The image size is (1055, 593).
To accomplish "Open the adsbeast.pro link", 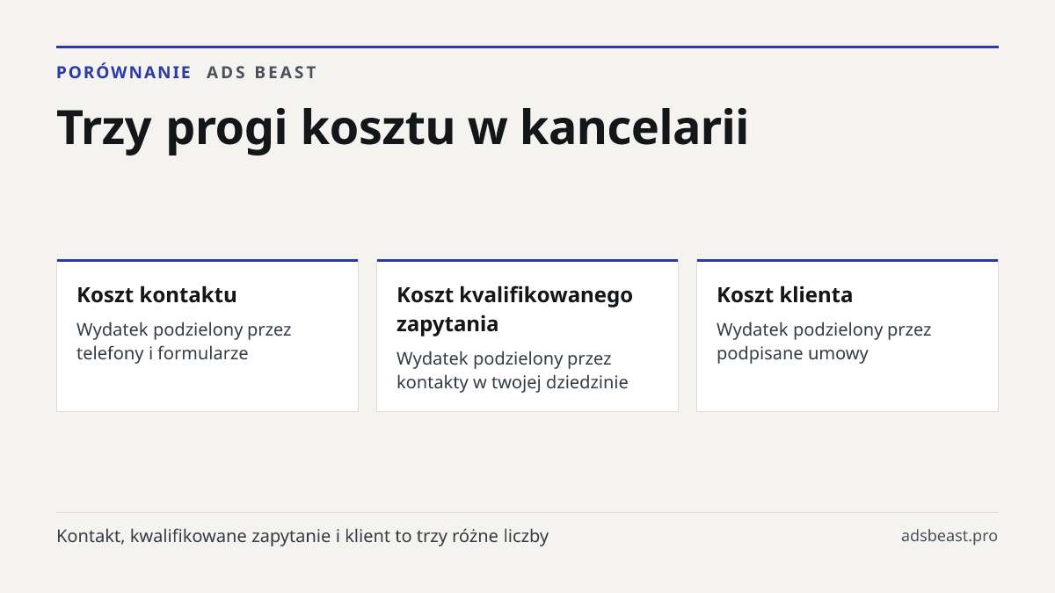I will [949, 536].
